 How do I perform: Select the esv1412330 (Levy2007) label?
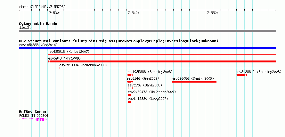pos(148,99)
